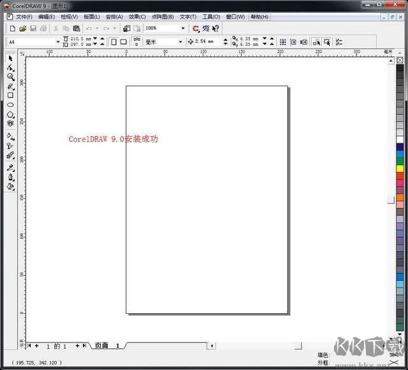Click the vertical scrollbar up arrow
Viewport: 408px width, 370px height.
point(391,61)
